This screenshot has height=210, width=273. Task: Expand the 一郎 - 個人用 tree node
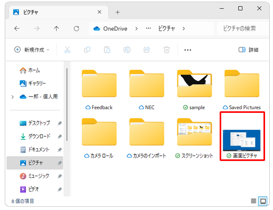click(x=13, y=97)
